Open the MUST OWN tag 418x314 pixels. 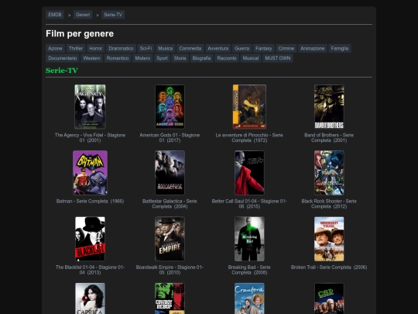(x=278, y=58)
